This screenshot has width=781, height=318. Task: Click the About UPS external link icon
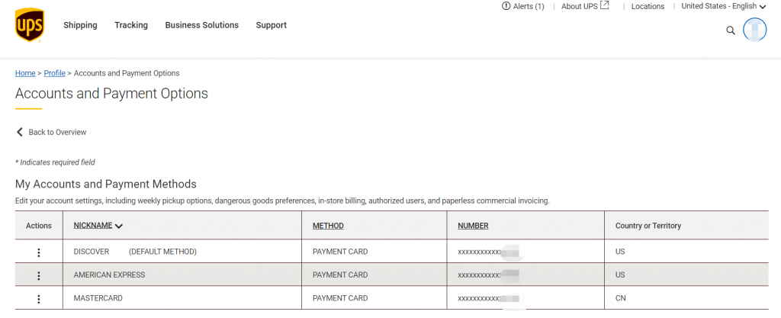[605, 5]
